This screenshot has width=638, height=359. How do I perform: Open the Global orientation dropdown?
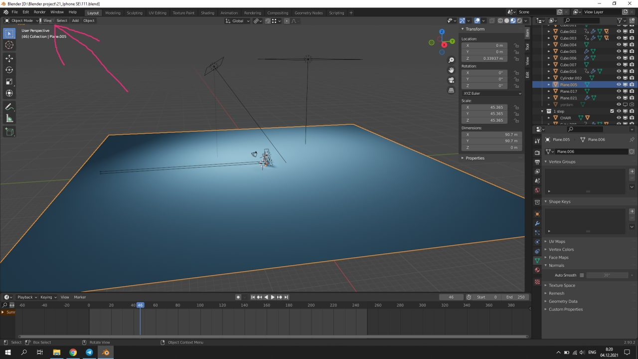(x=237, y=20)
